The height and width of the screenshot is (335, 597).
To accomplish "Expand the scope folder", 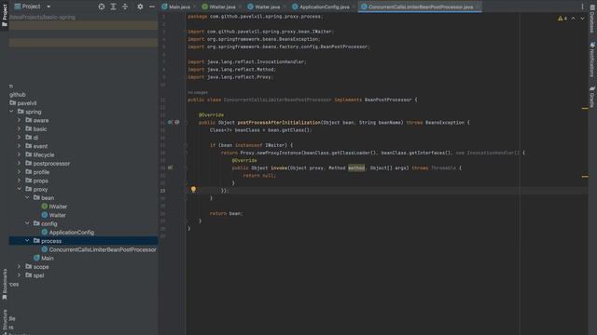I will pos(20,267).
